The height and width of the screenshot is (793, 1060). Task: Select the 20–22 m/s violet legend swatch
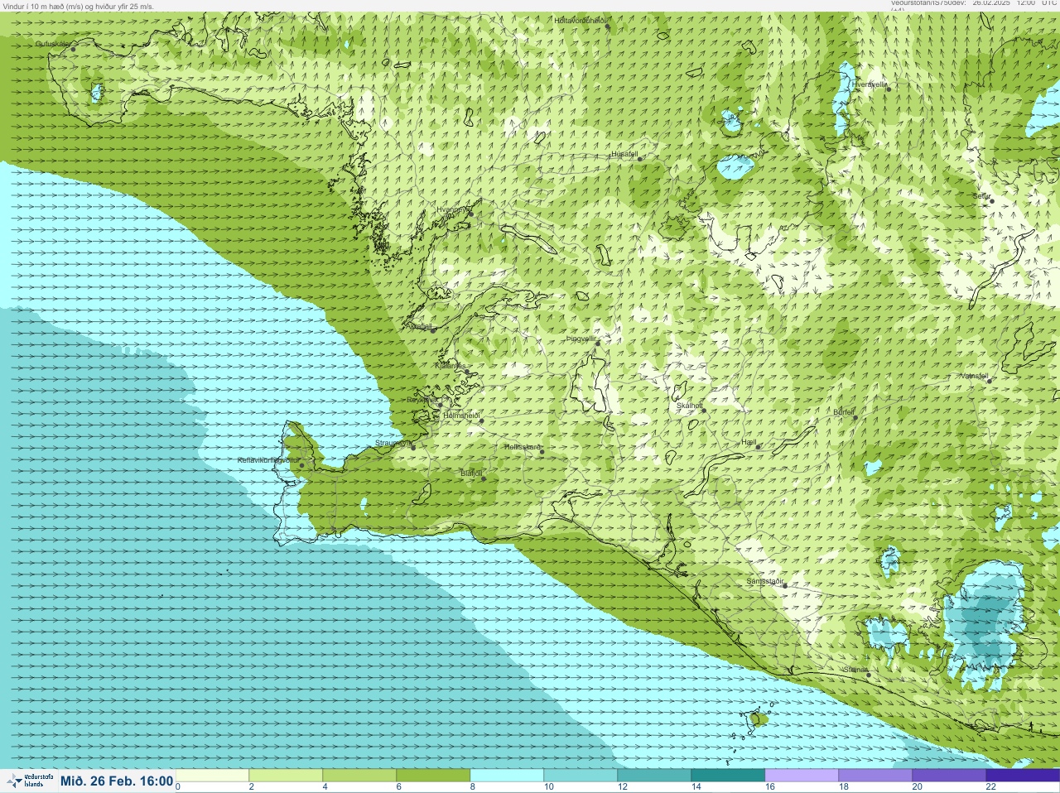pyautogui.click(x=949, y=776)
